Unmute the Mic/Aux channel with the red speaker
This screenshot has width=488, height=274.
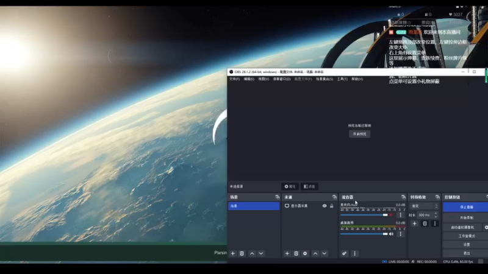(391, 215)
